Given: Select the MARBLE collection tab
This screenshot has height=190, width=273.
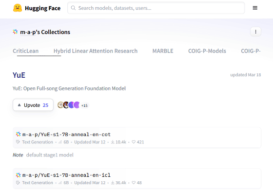Looking at the screenshot, I should tap(163, 51).
